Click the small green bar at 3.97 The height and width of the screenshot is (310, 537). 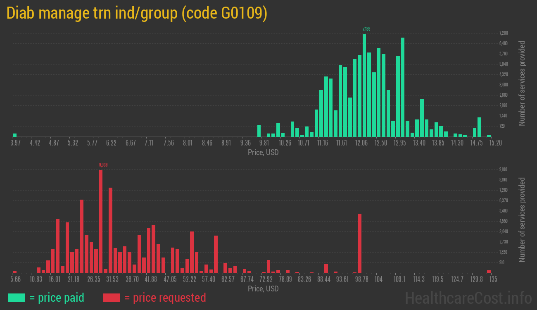15,135
